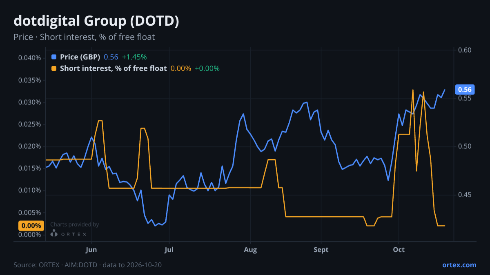Screen dimensions: 490x275
Task: Click the '0.60' right axis label
Action: 465,50
